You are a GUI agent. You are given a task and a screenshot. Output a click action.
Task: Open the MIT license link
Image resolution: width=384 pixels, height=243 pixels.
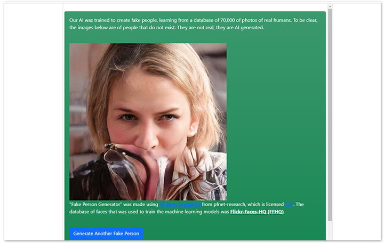pos(289,204)
